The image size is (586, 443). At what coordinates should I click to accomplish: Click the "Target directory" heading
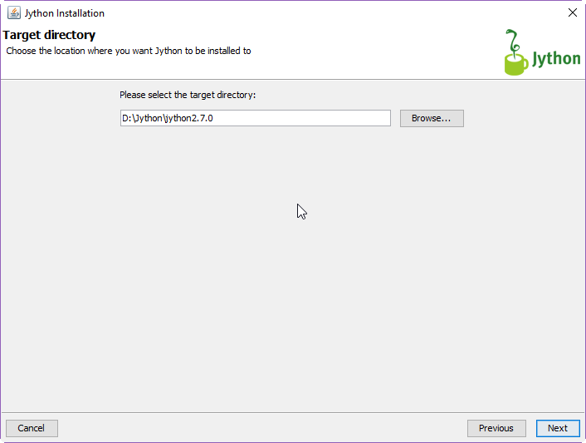[x=49, y=35]
